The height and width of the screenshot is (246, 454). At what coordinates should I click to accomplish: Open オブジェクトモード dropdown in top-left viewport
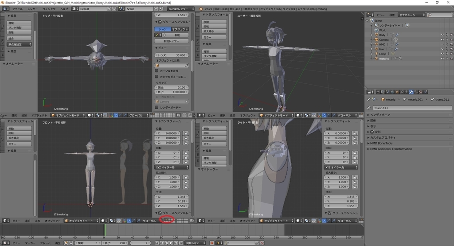click(x=68, y=115)
